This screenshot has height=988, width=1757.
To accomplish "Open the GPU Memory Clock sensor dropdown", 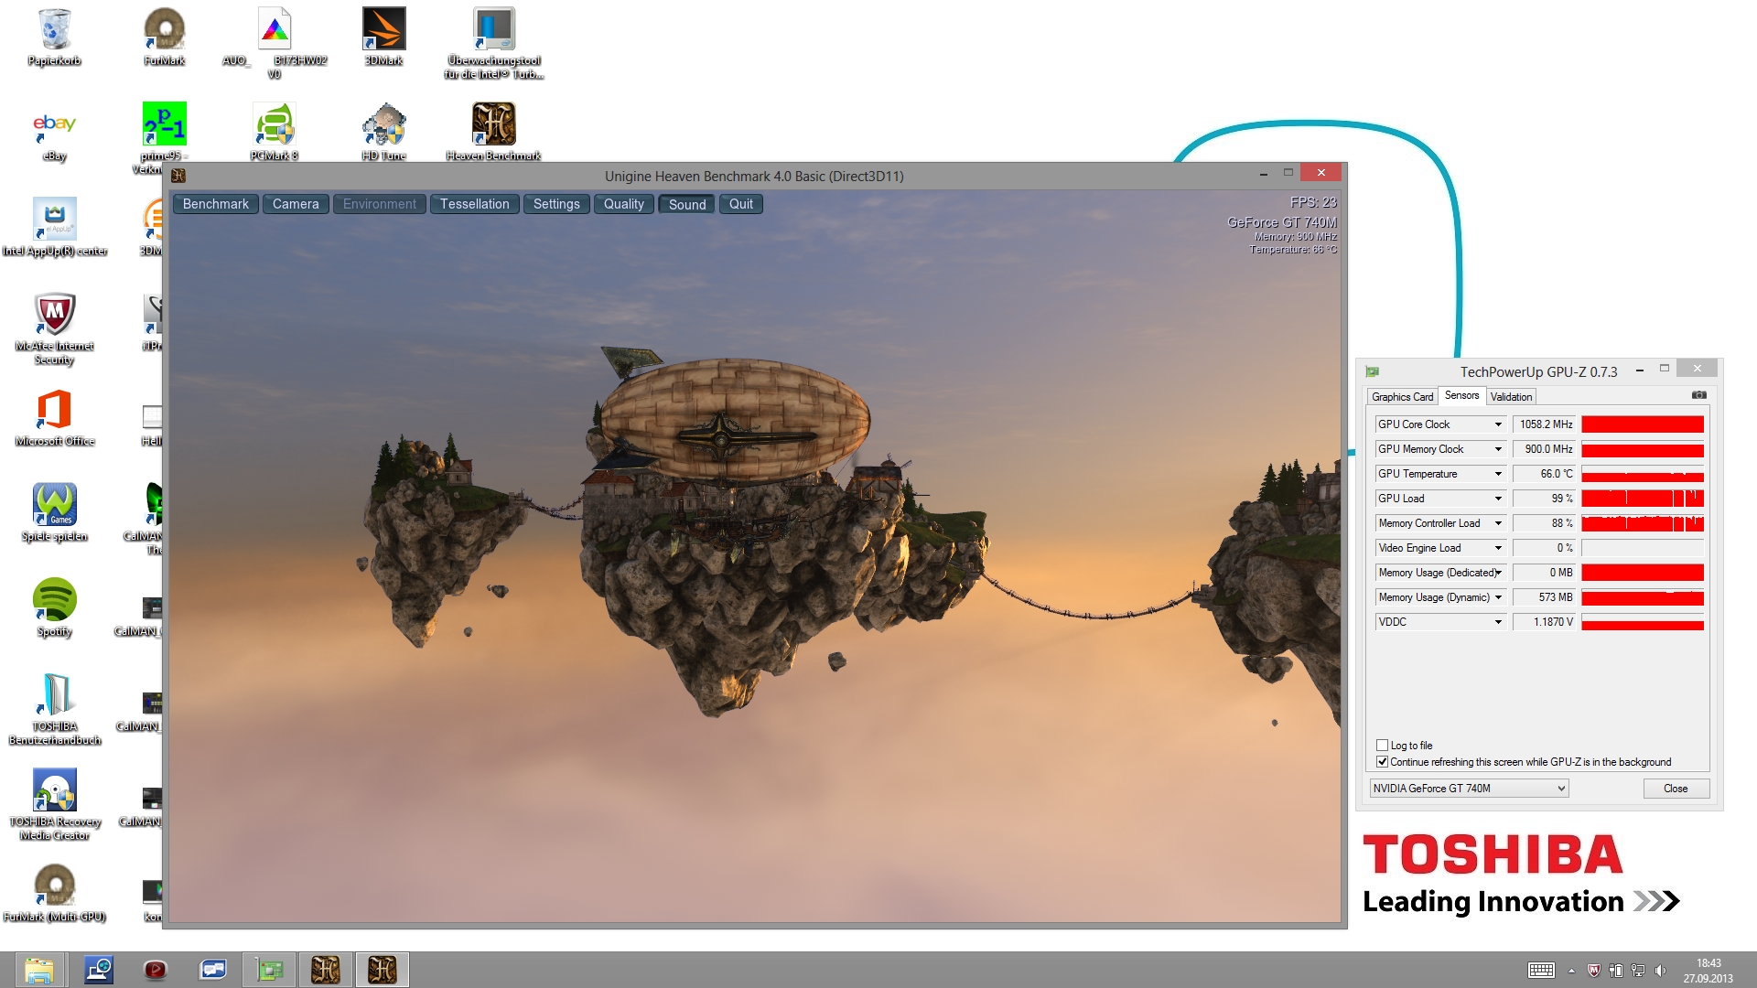I will pyautogui.click(x=1498, y=449).
